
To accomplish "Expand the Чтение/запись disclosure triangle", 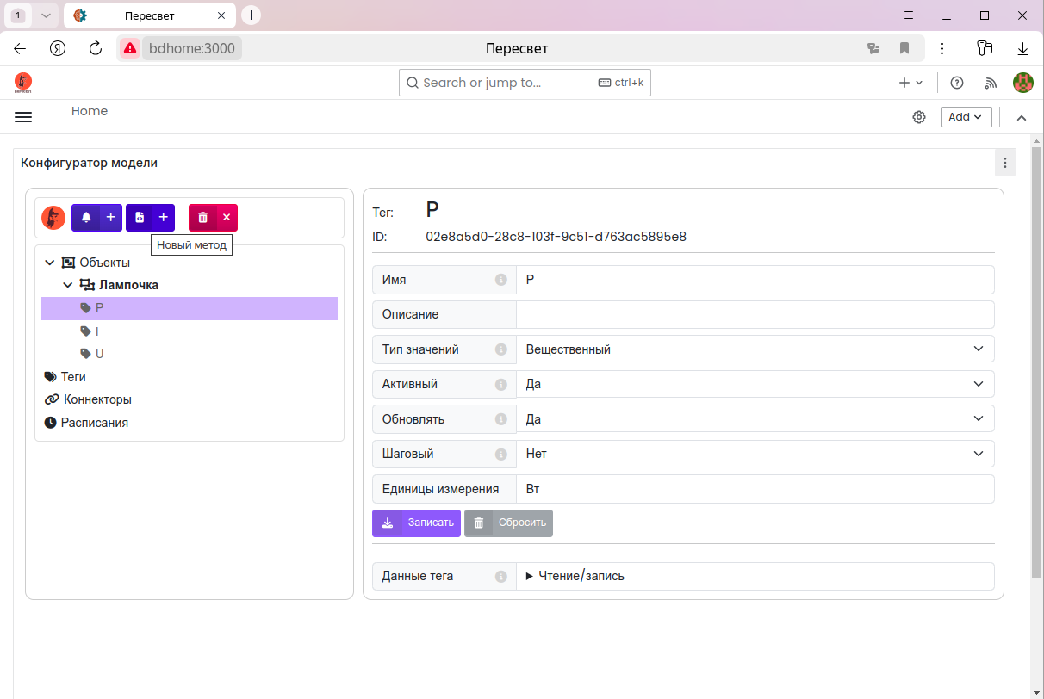I will coord(530,576).
